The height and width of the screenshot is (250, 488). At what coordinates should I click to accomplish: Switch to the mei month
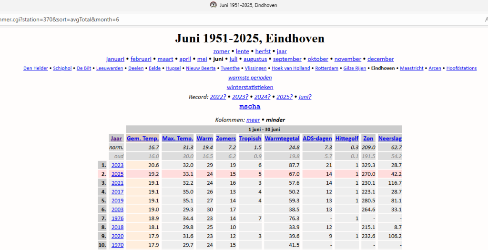202,59
